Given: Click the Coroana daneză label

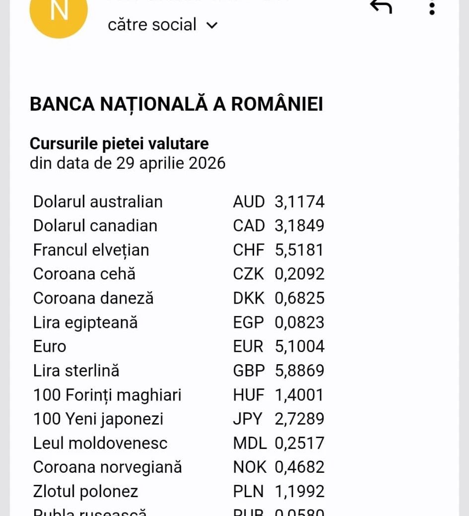Looking at the screenshot, I should [x=93, y=298].
